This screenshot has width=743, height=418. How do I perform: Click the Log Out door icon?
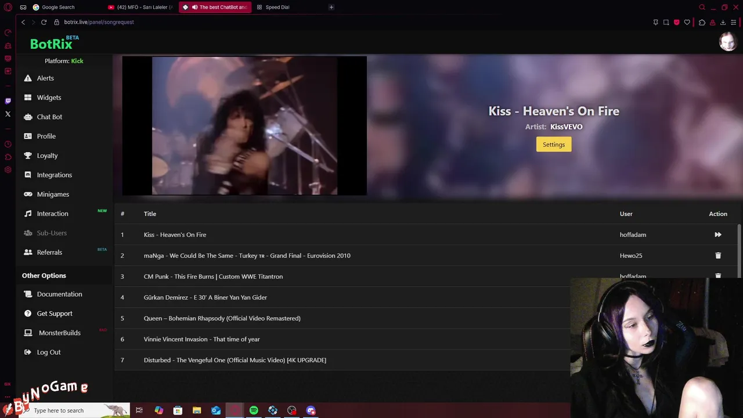click(28, 352)
